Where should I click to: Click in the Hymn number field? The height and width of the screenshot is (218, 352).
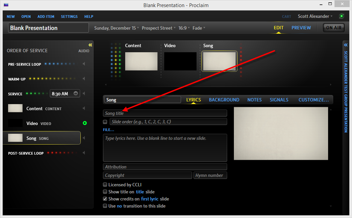click(x=210, y=175)
